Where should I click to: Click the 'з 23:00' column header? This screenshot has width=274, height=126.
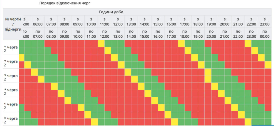pos(265,21)
